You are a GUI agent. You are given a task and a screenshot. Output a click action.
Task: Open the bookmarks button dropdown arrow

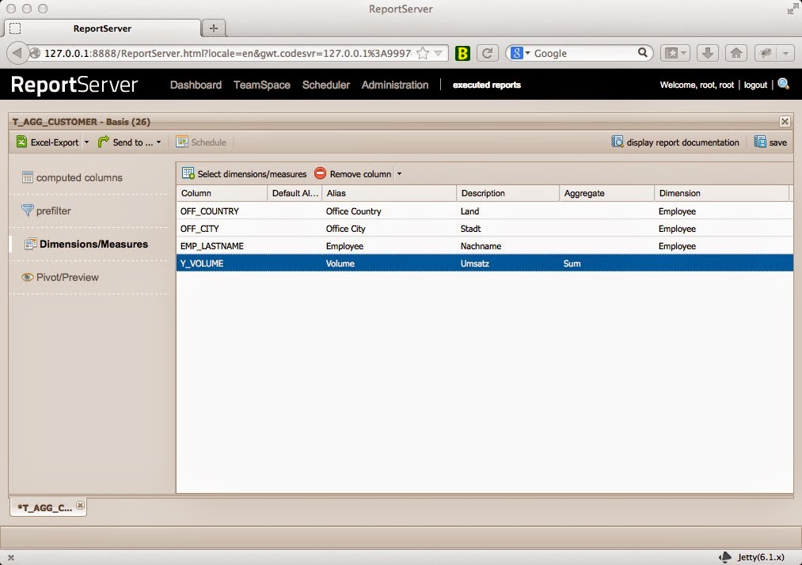pyautogui.click(x=684, y=53)
